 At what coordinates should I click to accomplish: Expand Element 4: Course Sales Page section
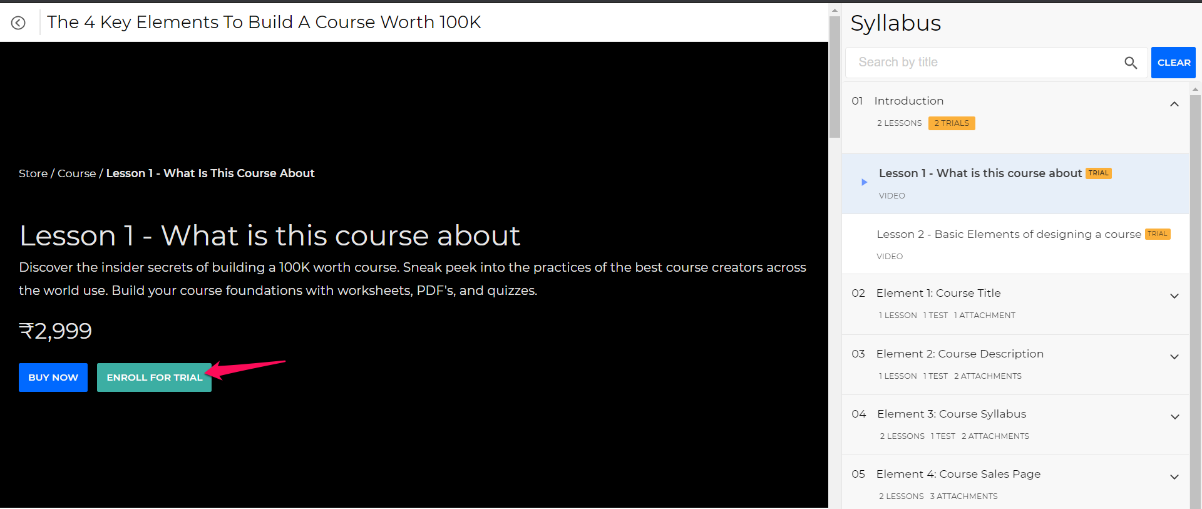point(1174,477)
